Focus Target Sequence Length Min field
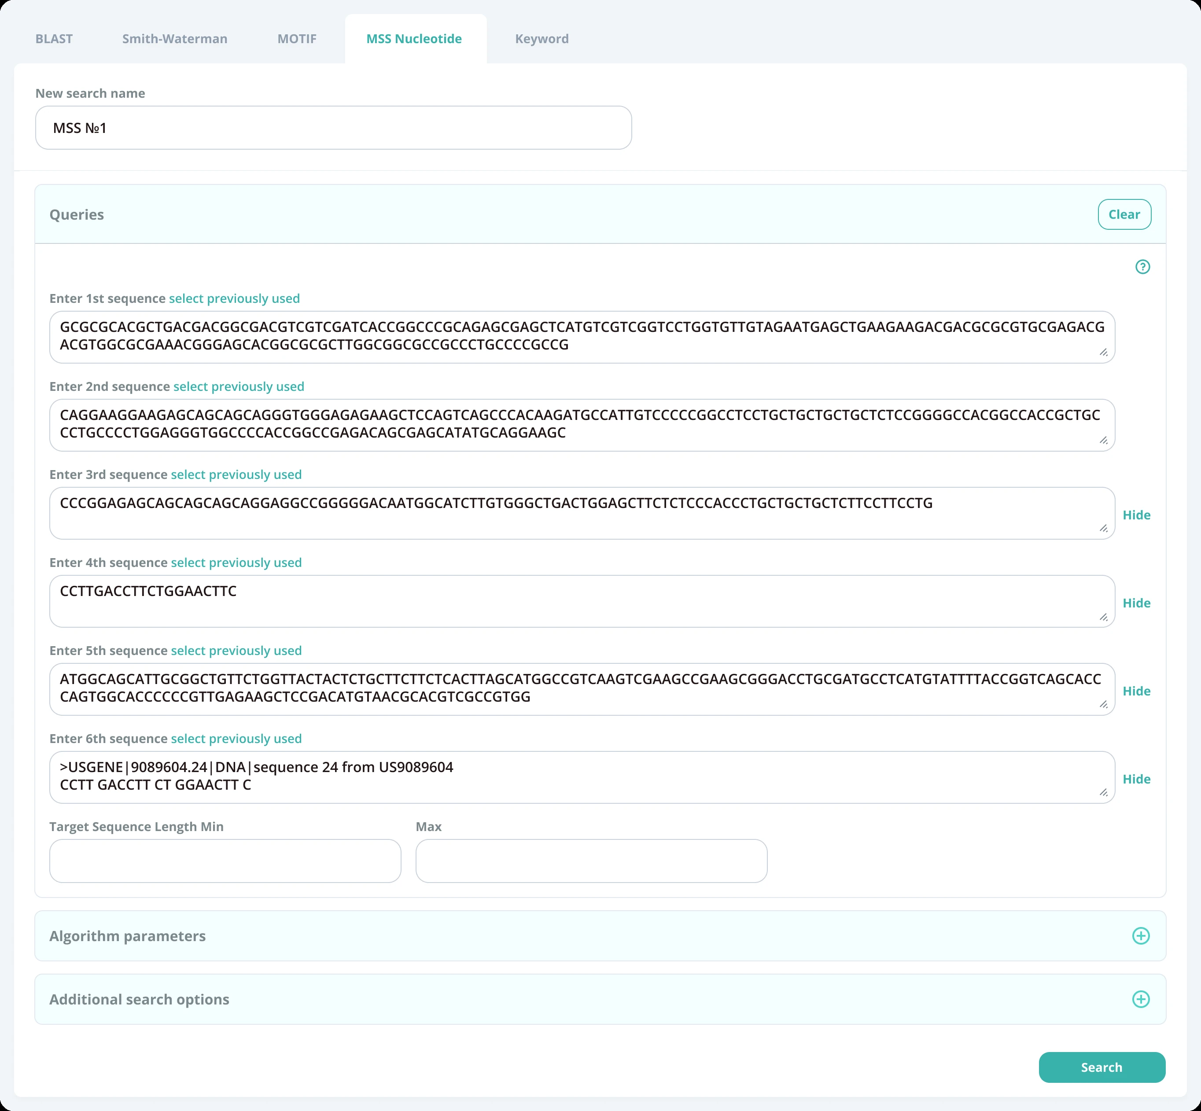The height and width of the screenshot is (1111, 1201). pyautogui.click(x=225, y=861)
